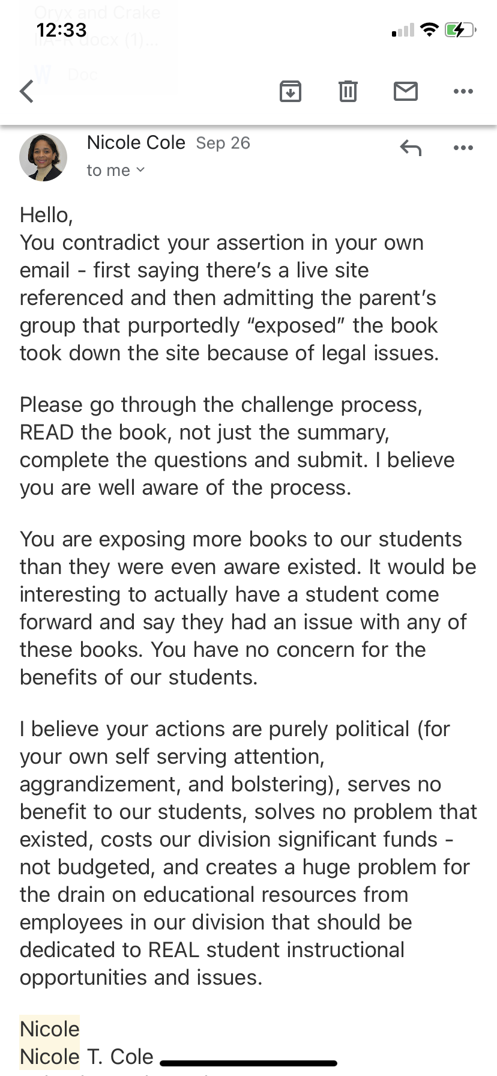Archive this email conversation
497x1076 pixels.
(x=291, y=91)
